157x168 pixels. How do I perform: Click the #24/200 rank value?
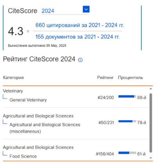click(x=106, y=98)
